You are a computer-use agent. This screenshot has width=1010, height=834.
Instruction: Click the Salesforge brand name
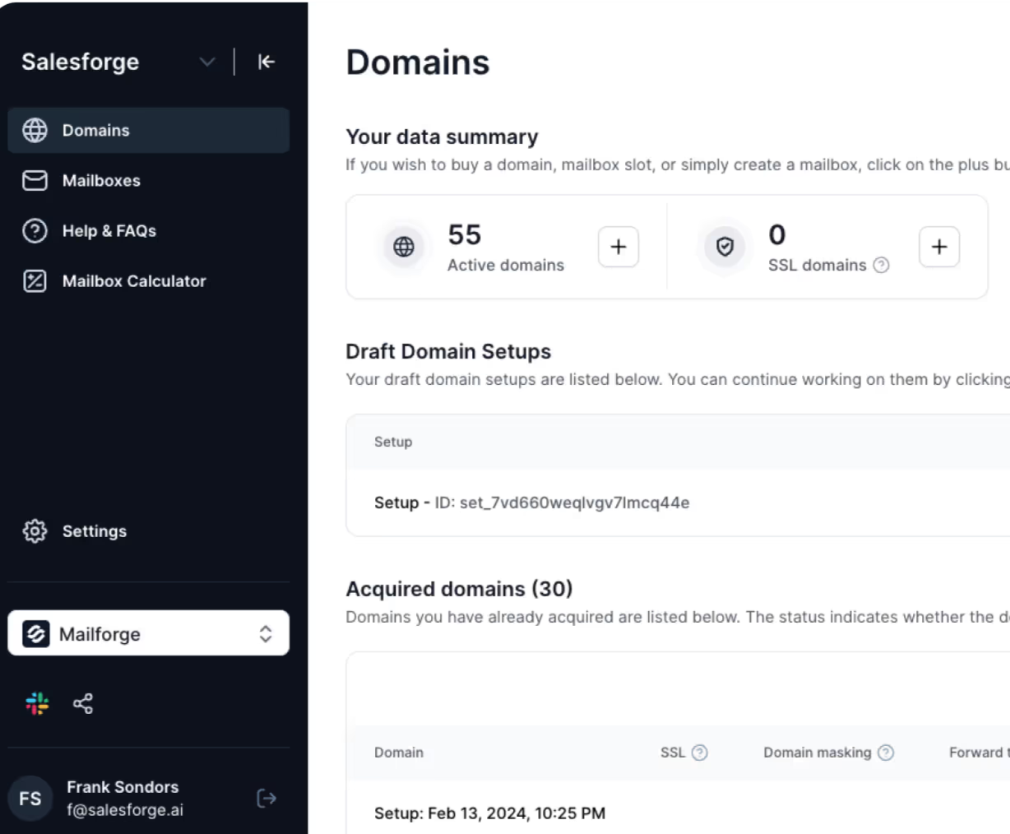81,62
